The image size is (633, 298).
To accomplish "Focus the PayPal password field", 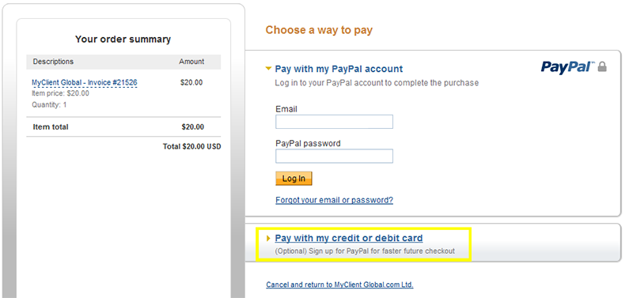I will pos(334,156).
